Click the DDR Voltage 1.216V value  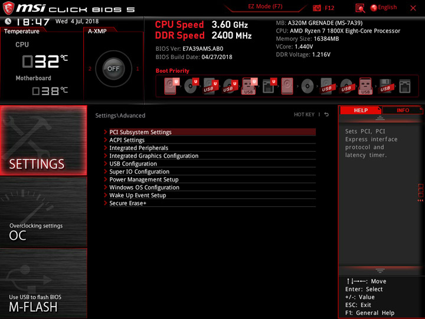click(321, 54)
